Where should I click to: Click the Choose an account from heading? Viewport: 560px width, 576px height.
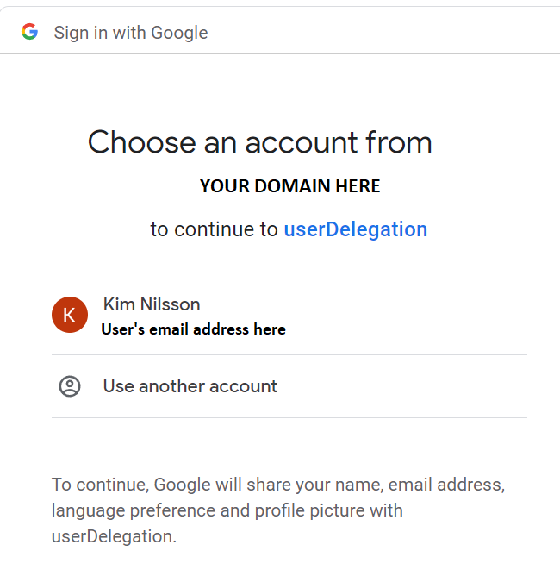260,142
